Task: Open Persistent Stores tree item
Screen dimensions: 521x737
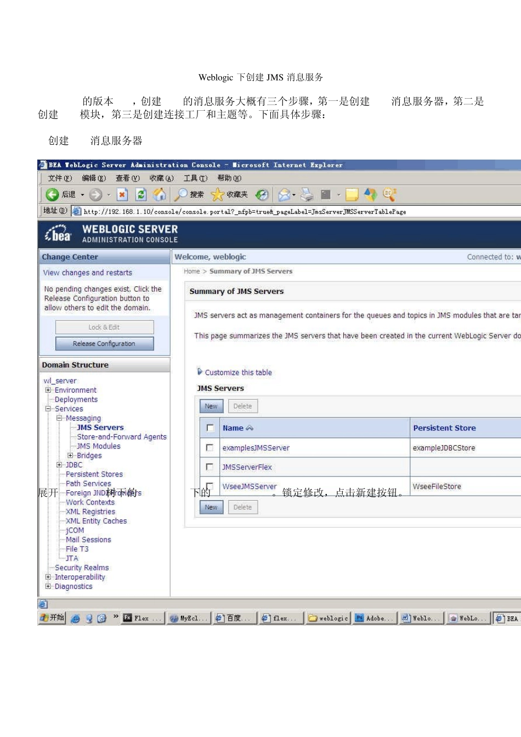Action: (94, 474)
